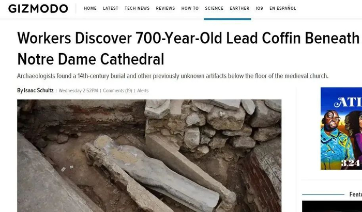362x212 pixels.
Task: Open the Home nav item
Action: (90, 8)
